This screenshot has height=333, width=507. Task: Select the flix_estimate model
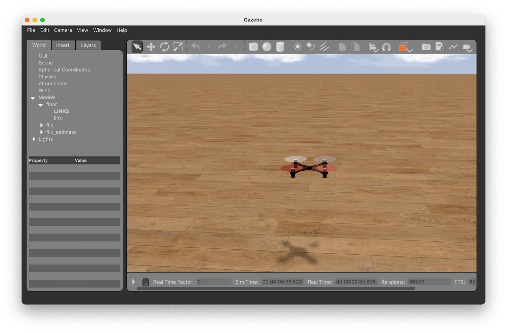click(x=61, y=132)
